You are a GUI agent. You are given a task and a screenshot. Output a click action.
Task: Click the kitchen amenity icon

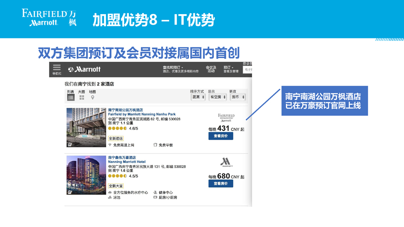pos(155,198)
